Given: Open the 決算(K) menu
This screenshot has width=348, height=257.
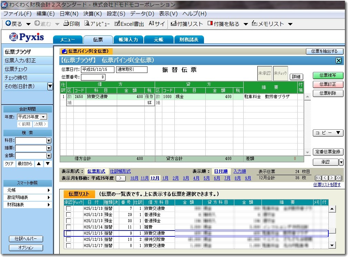Looking at the screenshot, I should tap(92, 14).
